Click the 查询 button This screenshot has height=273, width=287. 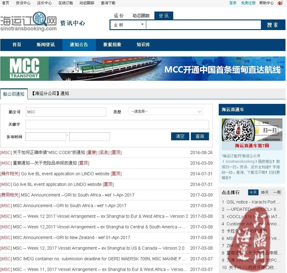click(200, 136)
